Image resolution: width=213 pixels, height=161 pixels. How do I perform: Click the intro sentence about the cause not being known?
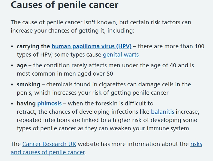(x=101, y=26)
